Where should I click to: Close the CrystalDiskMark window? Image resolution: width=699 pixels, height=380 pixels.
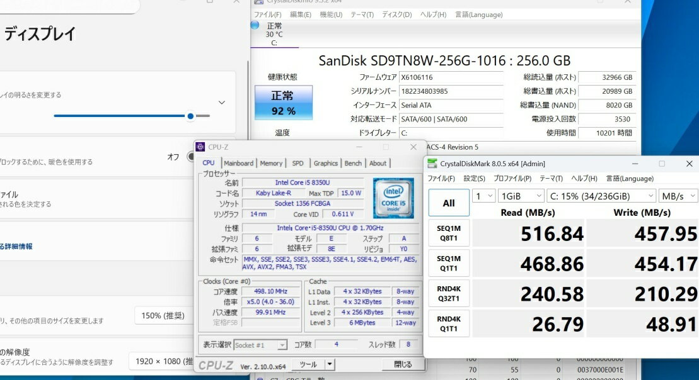coord(689,164)
